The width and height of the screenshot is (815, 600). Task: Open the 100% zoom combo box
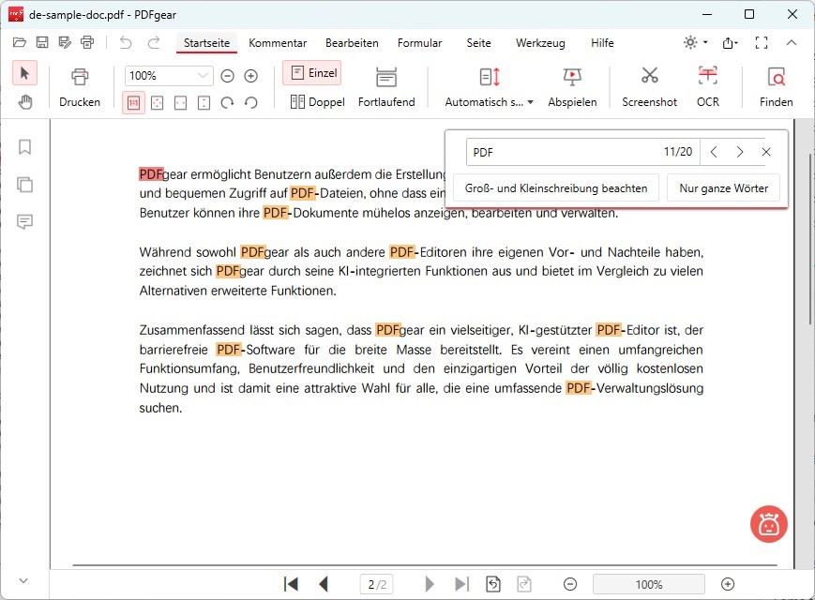coord(169,76)
